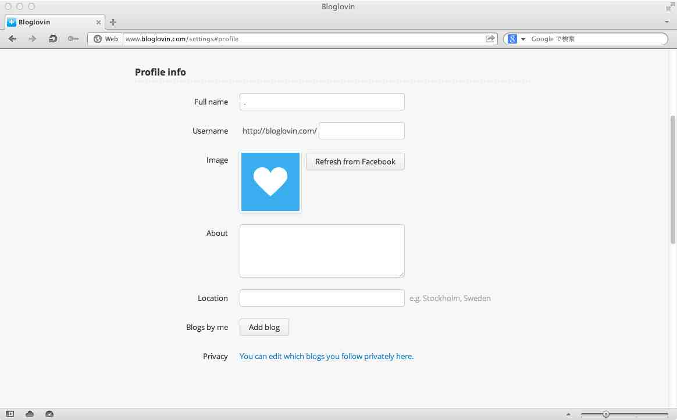Open the private blogs edit link
677x420 pixels.
click(x=326, y=356)
